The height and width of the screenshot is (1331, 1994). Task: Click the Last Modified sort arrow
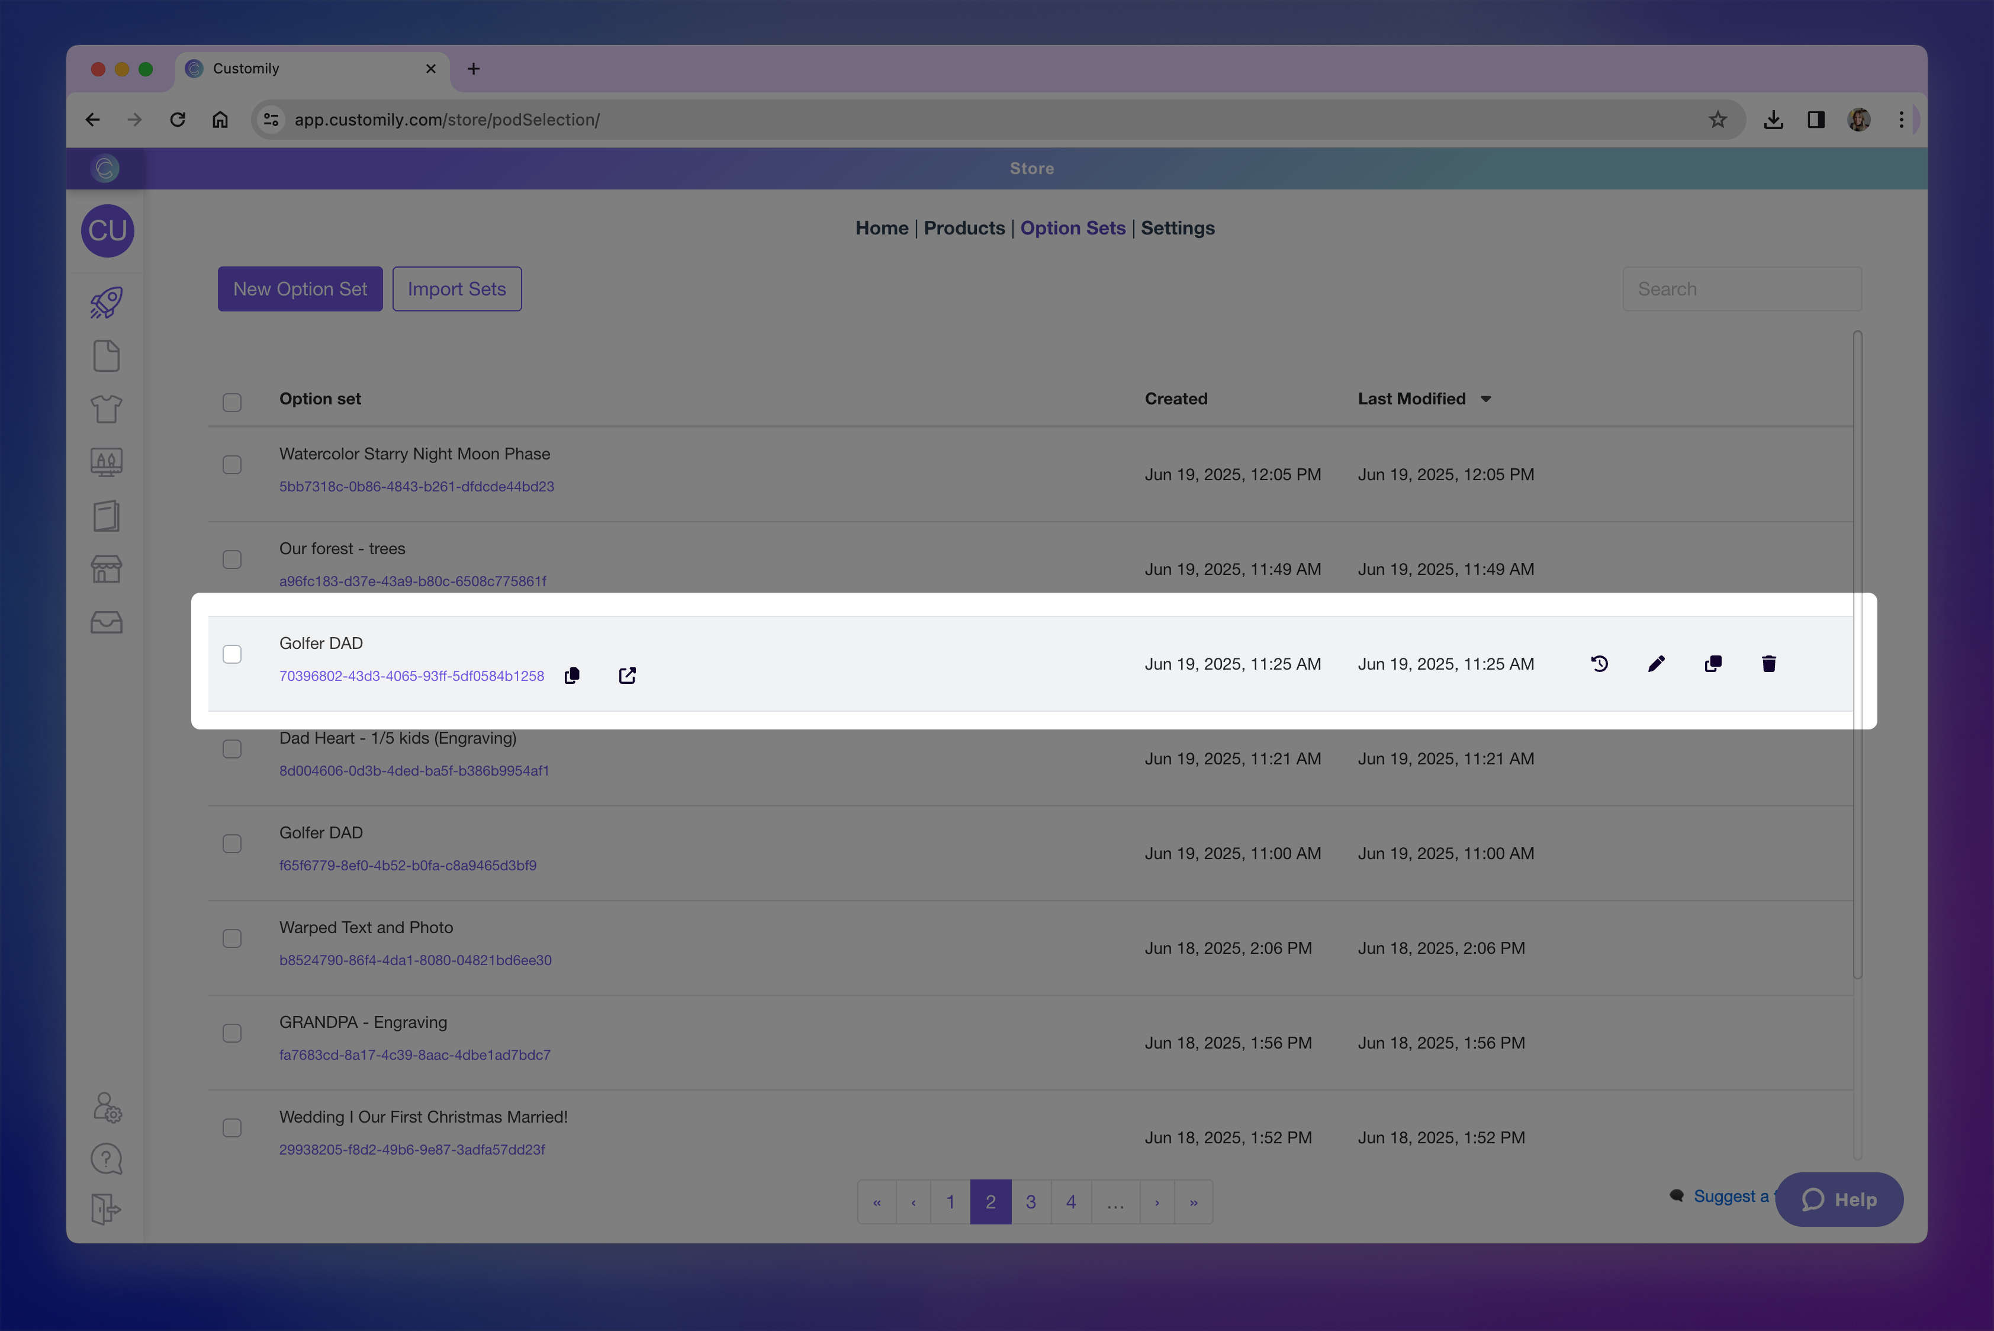(x=1485, y=400)
